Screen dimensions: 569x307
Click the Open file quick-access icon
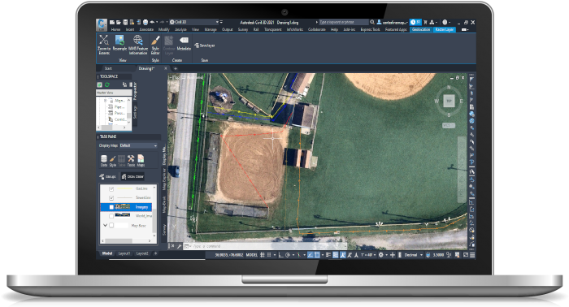coord(119,22)
